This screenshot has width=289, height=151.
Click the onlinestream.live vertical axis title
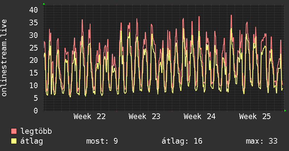[x=4, y=58]
